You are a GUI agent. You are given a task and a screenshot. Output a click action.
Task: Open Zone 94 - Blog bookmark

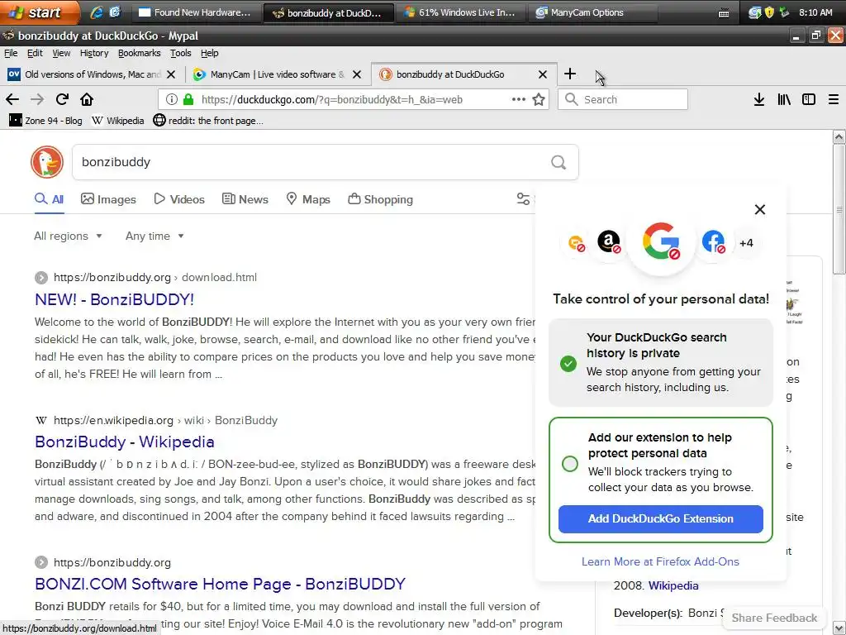click(46, 121)
